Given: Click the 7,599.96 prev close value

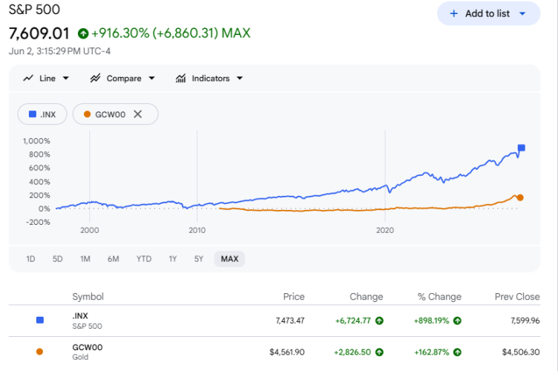Looking at the screenshot, I should (x=525, y=321).
